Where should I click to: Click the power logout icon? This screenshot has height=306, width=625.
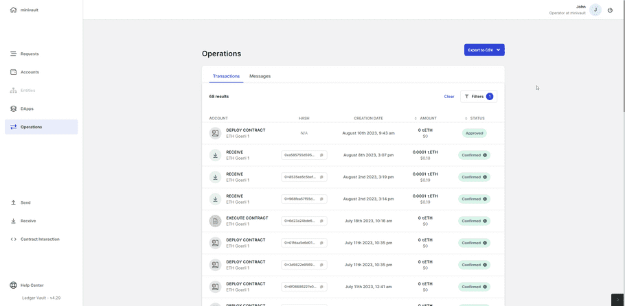click(610, 10)
